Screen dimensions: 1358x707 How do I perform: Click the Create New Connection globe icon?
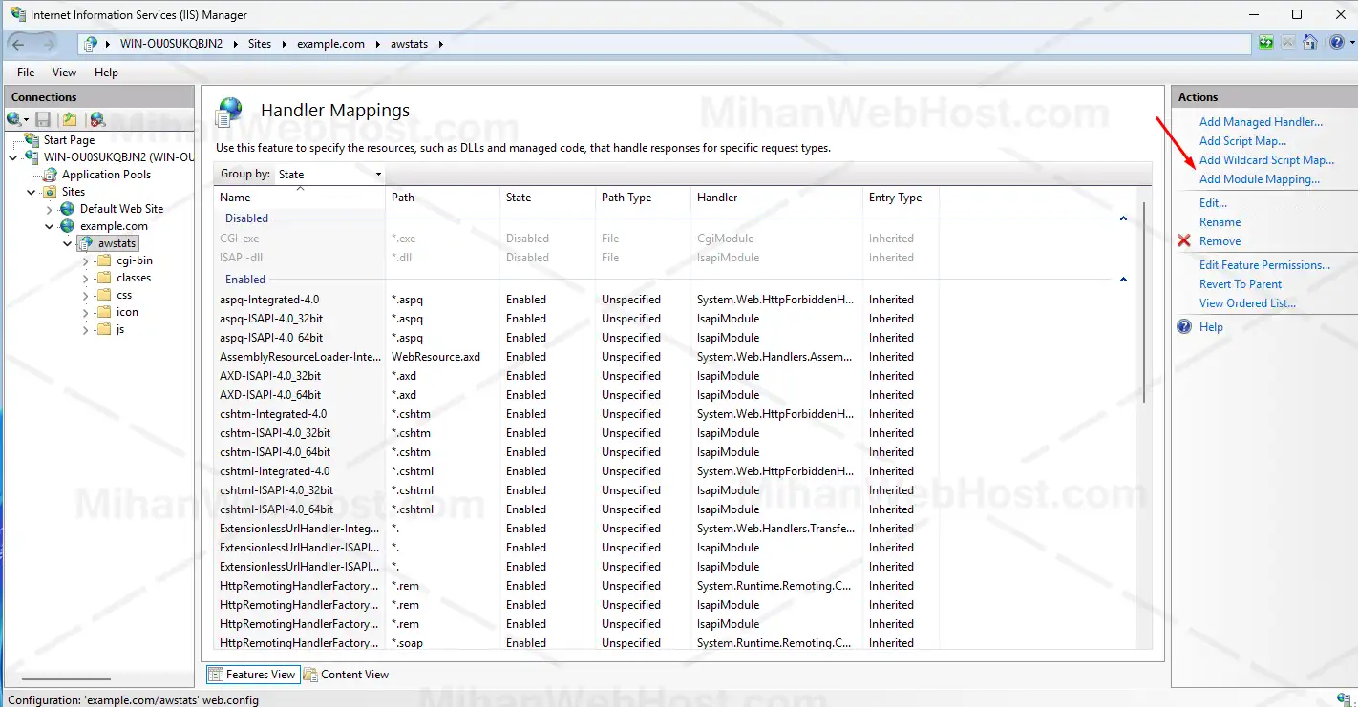point(15,119)
